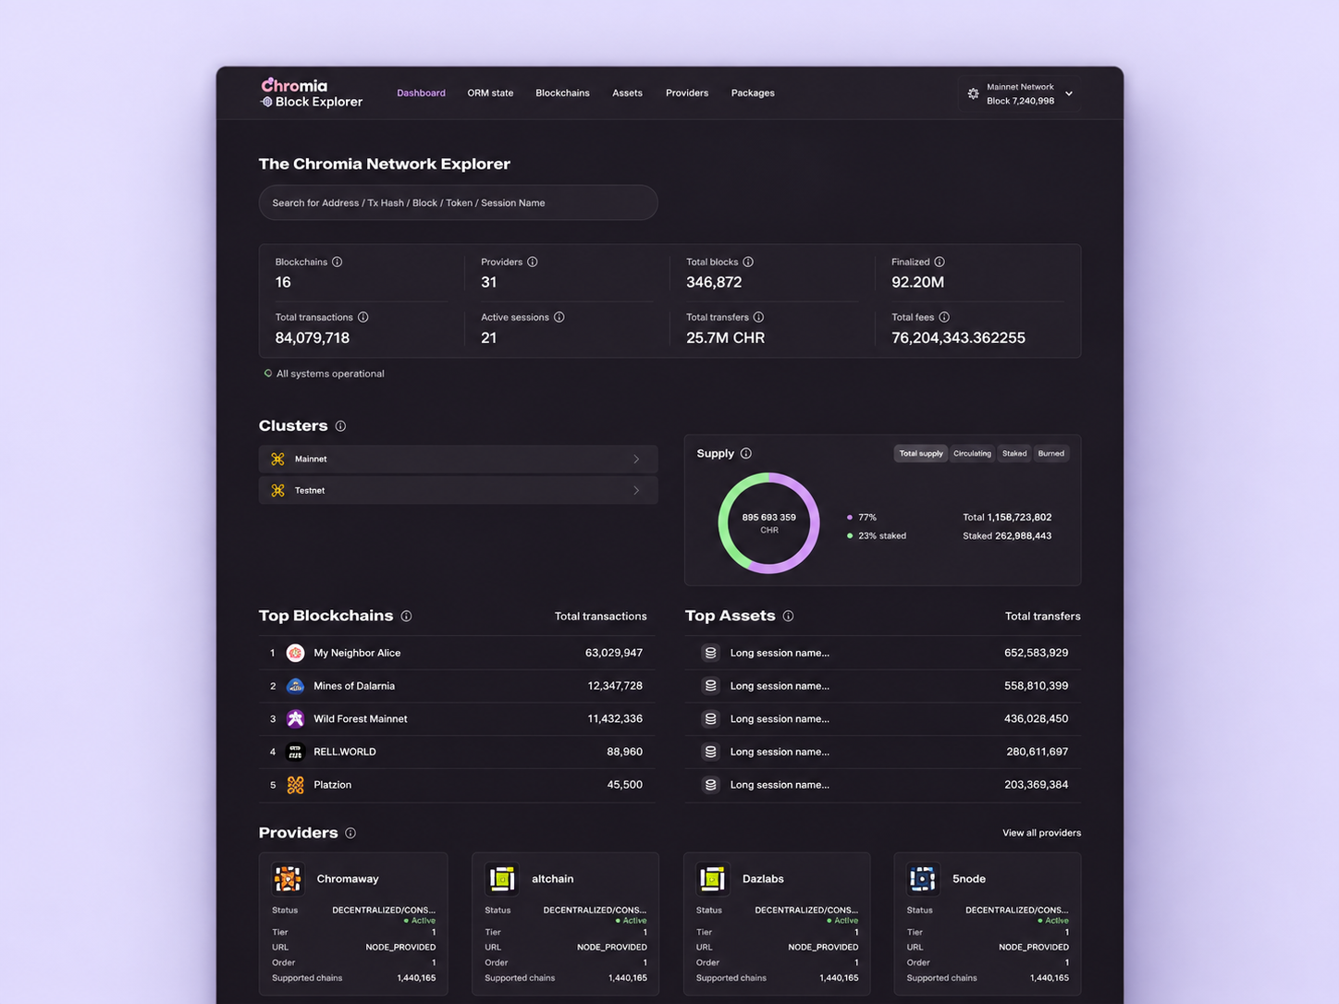The image size is (1339, 1004).
Task: Click info icon beside Finalized
Action: 940,262
